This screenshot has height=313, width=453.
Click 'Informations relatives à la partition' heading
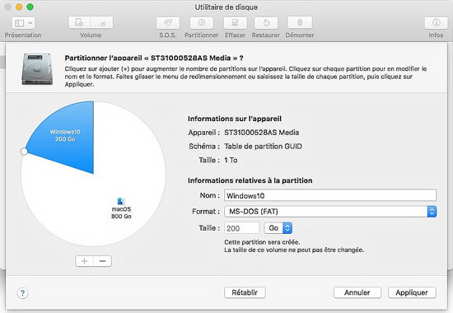(x=250, y=180)
